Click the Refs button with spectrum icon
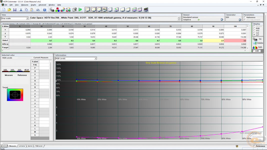This screenshot has width=267, height=150. pyautogui.click(x=258, y=47)
